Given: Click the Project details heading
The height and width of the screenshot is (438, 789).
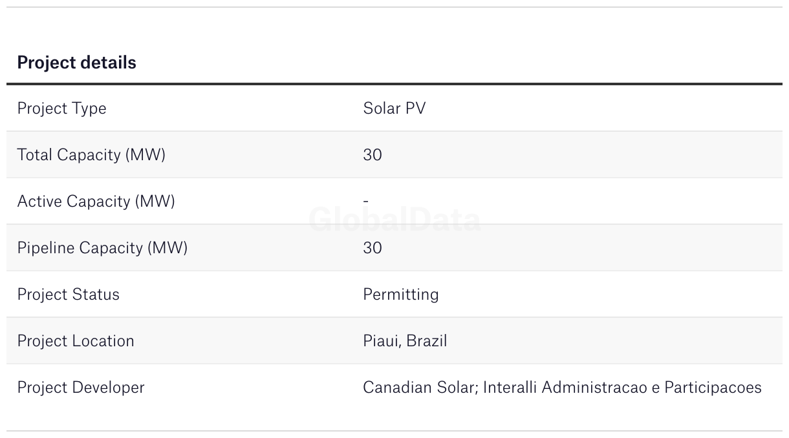Looking at the screenshot, I should click(76, 63).
